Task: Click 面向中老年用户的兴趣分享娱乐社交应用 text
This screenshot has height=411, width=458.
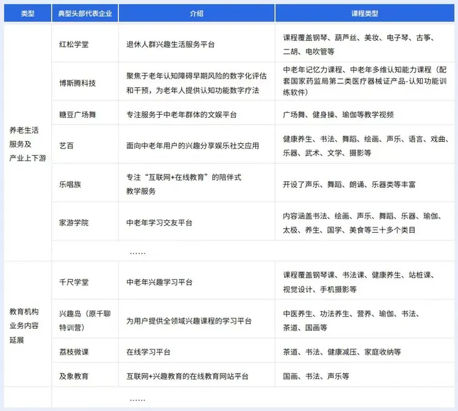Action: (193, 146)
